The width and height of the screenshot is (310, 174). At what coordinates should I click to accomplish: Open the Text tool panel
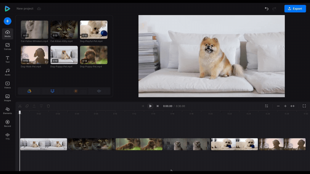(x=8, y=59)
